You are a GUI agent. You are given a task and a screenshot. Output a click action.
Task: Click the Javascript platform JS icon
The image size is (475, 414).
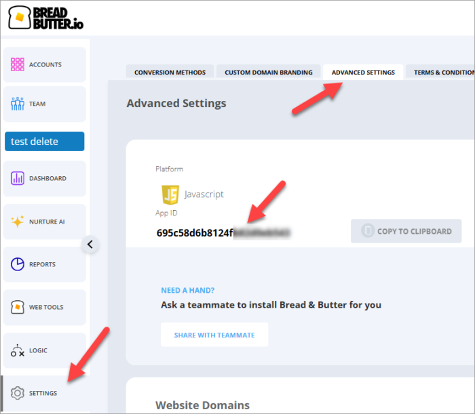(x=169, y=194)
